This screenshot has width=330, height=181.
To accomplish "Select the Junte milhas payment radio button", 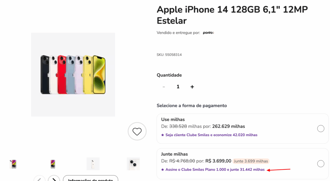I will point(321,164).
